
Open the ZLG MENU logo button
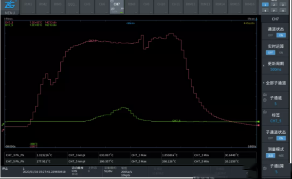(10, 7)
